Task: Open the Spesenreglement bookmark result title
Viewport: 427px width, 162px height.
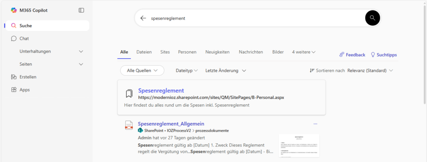Action: 161,91
